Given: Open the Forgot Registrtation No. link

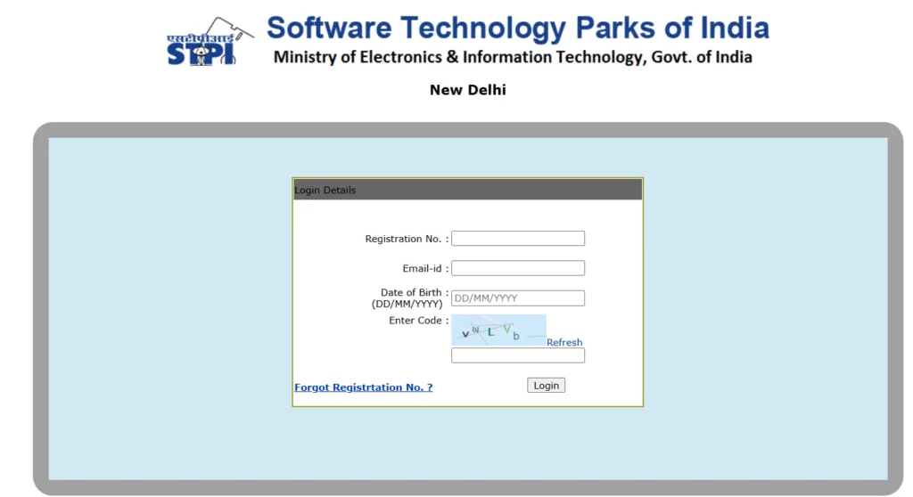Looking at the screenshot, I should (364, 387).
